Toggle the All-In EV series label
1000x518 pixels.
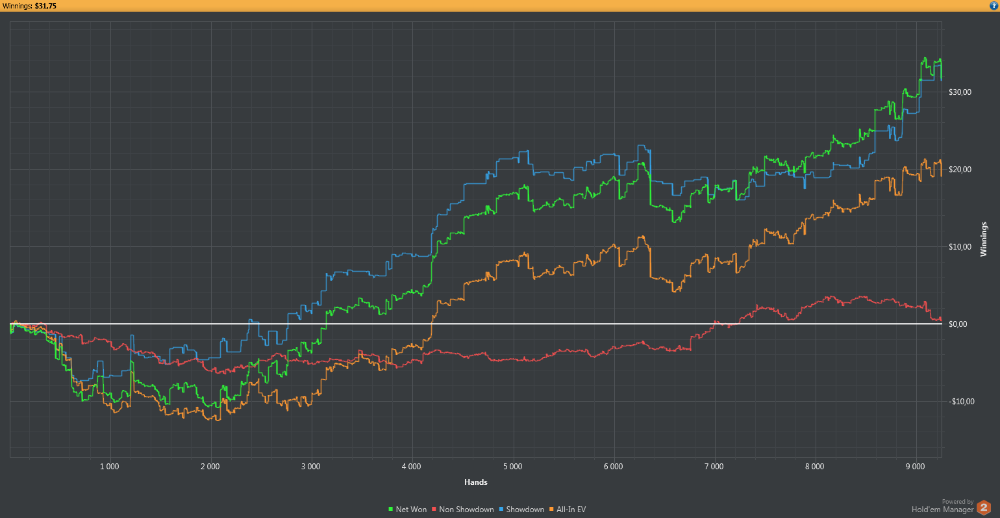click(571, 510)
